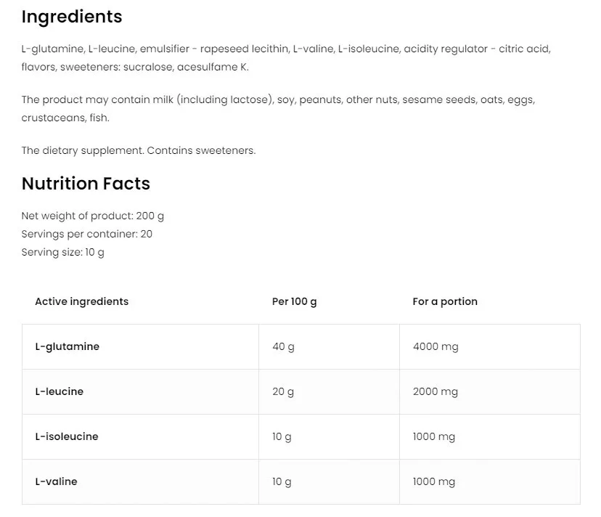Click the Ingredients heading
The height and width of the screenshot is (517, 601).
(x=72, y=17)
